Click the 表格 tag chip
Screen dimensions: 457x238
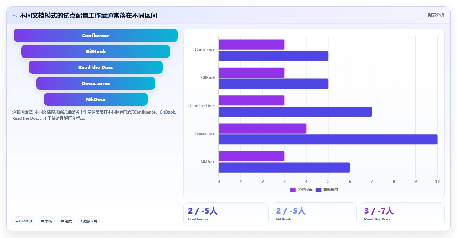(46, 221)
